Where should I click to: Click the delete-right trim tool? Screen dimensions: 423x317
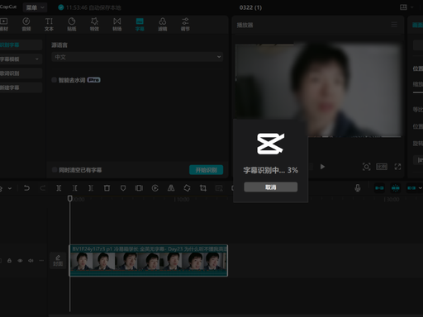coord(91,188)
